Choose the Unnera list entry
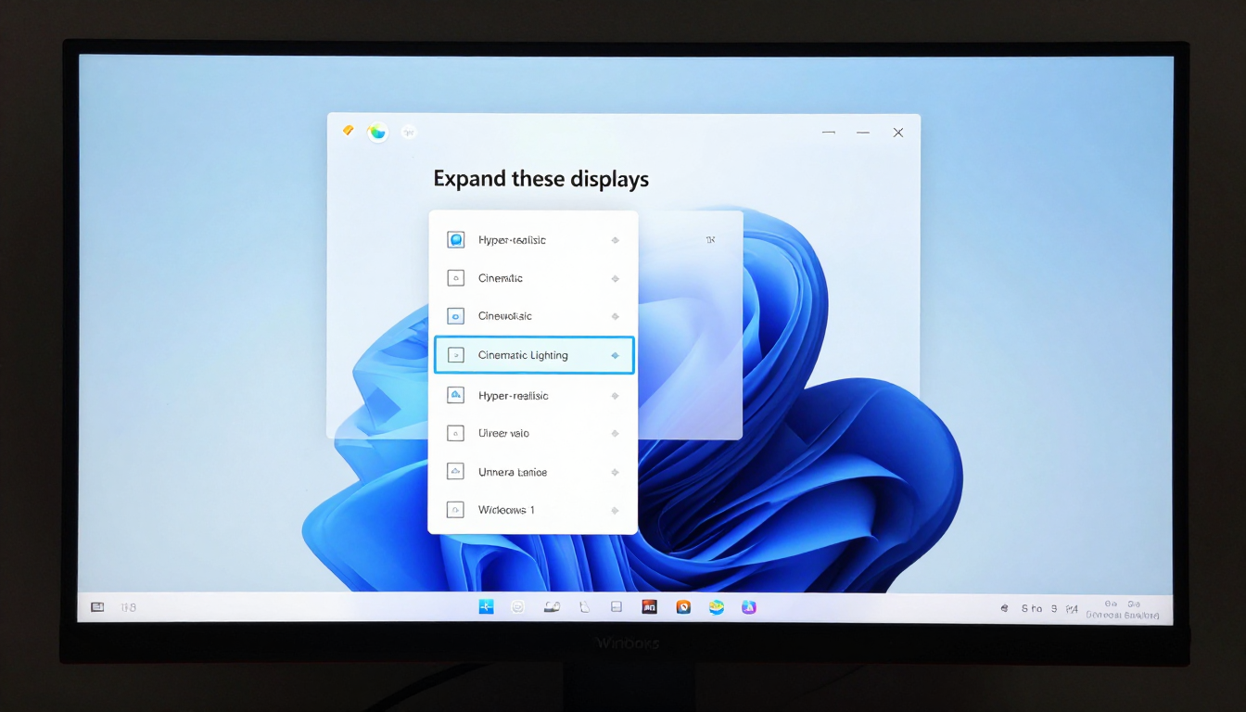1246x712 pixels. 533,472
